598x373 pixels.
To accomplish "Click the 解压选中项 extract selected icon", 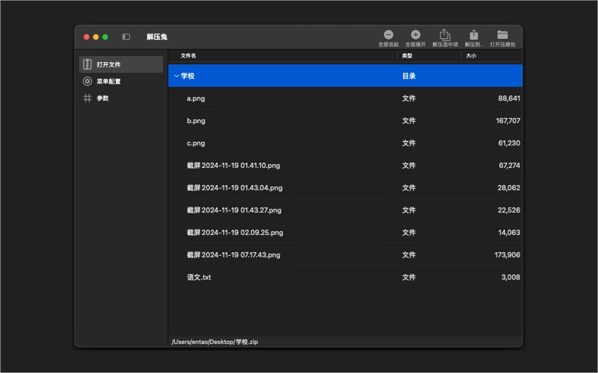I will tap(445, 34).
